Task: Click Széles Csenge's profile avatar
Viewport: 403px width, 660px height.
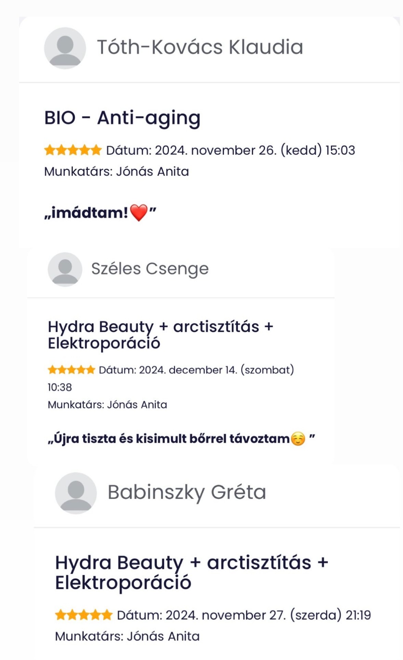Action: point(65,269)
